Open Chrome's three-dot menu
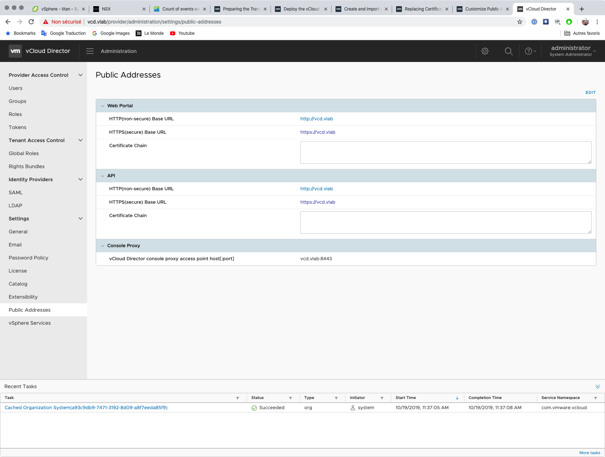Screen dimensions: 605x457 [x=597, y=22]
